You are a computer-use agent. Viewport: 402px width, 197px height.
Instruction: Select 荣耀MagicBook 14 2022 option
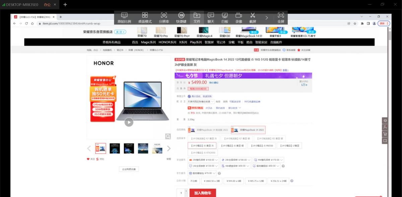(248, 130)
